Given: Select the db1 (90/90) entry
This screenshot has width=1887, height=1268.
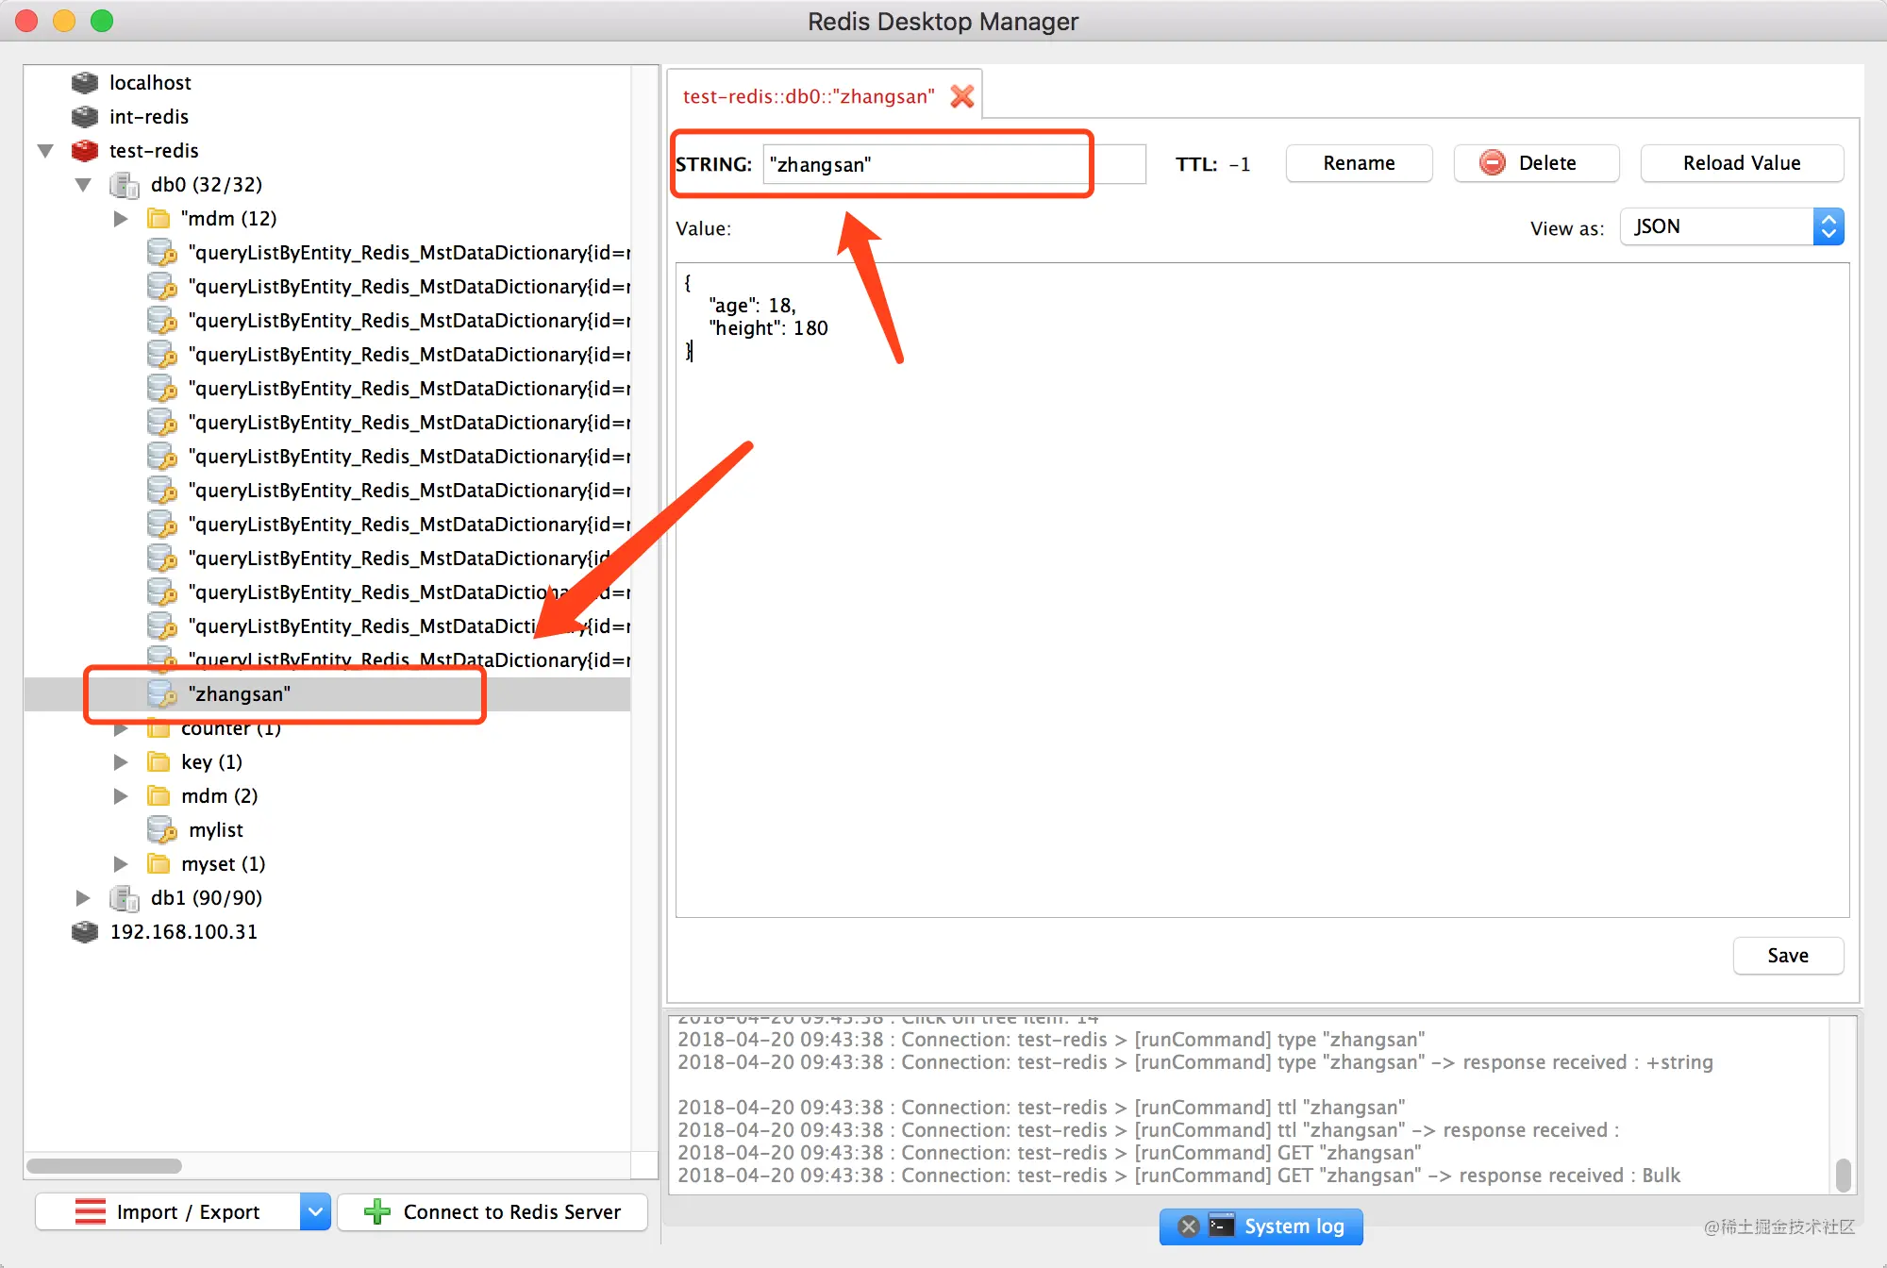Looking at the screenshot, I should tap(207, 898).
